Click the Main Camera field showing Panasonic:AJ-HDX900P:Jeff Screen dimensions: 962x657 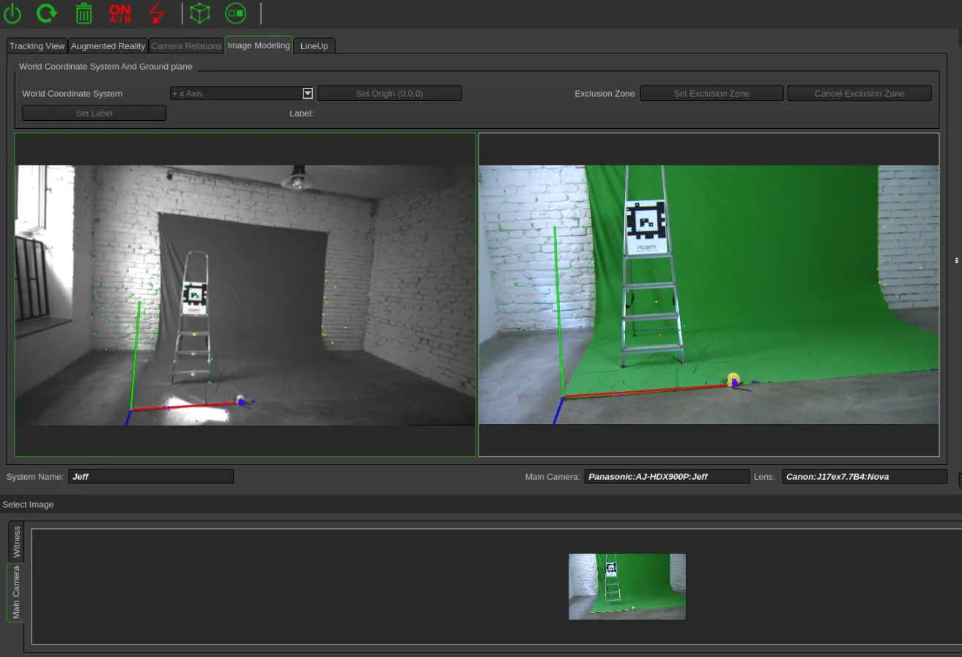pyautogui.click(x=667, y=476)
